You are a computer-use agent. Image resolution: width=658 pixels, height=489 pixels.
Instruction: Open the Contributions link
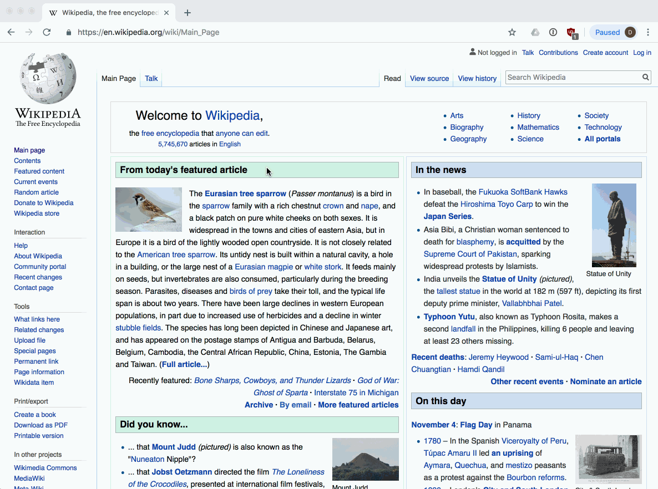pos(558,53)
